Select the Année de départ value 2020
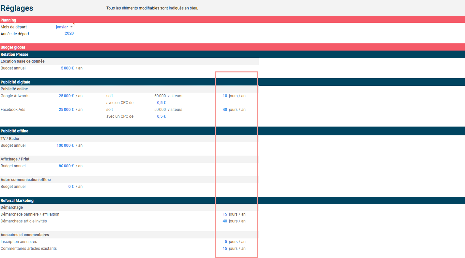Viewport: 465px width, 258px height. 69,33
